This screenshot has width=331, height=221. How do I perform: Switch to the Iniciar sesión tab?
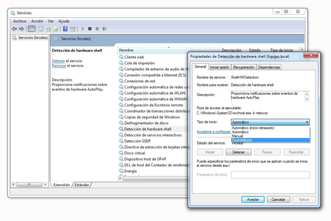pyautogui.click(x=220, y=67)
